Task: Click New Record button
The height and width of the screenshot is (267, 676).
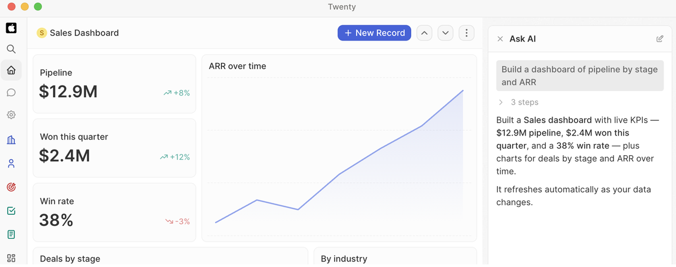Action: coord(374,33)
